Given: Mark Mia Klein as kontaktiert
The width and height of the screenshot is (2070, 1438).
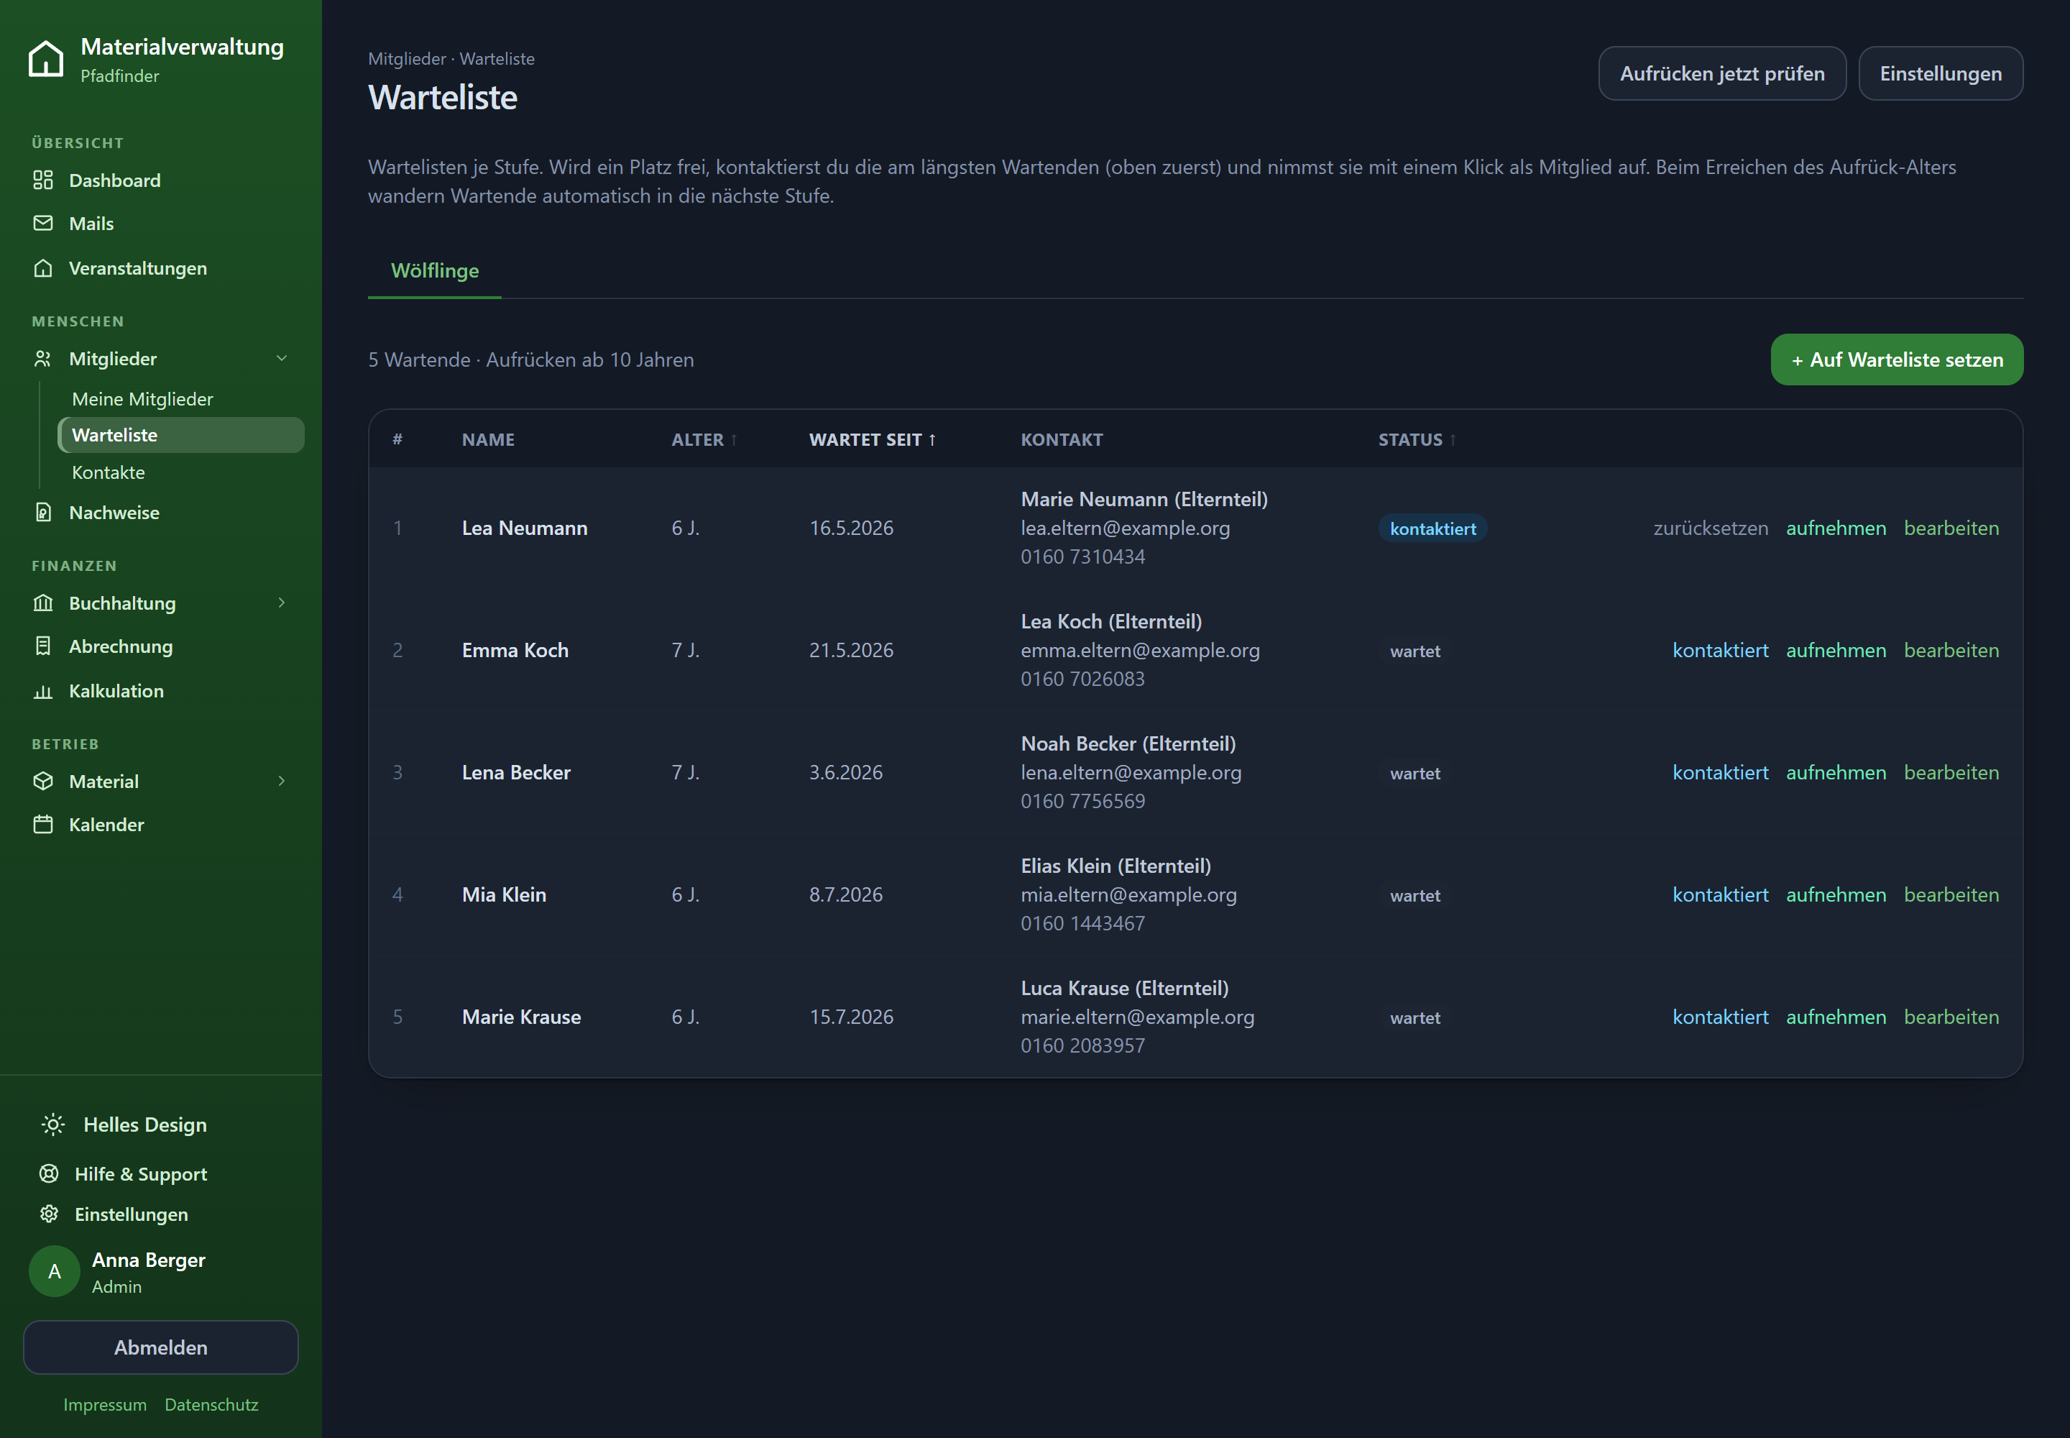Looking at the screenshot, I should [1721, 894].
